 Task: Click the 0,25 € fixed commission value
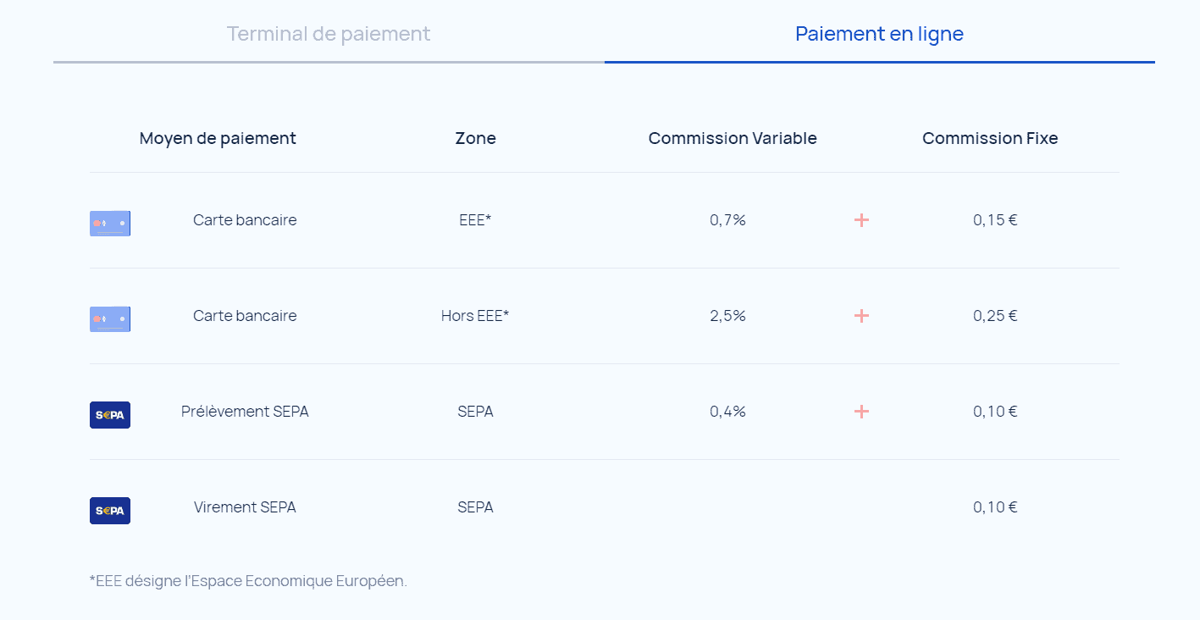click(995, 316)
